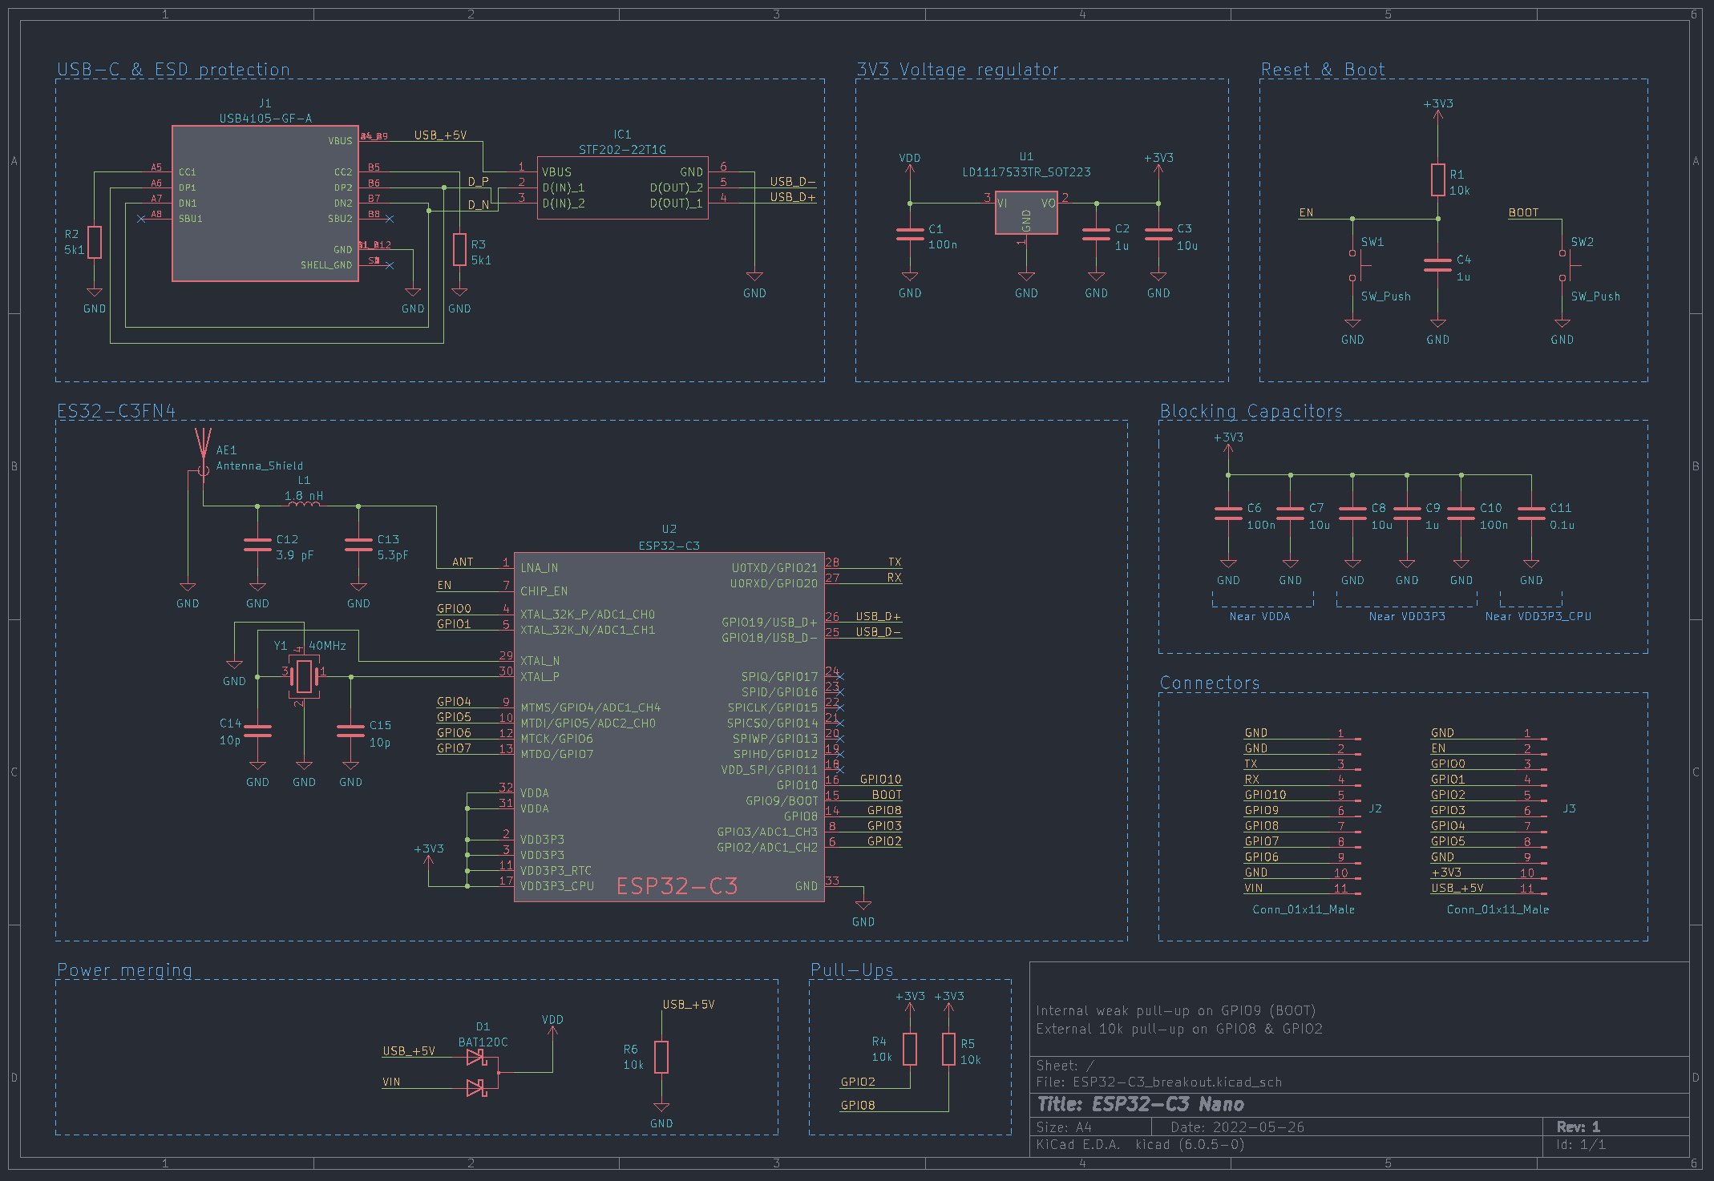Click the '3V3 Voltage regulator' heading
This screenshot has width=1714, height=1181.
[x=957, y=70]
